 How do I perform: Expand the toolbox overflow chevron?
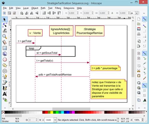coord(5,108)
